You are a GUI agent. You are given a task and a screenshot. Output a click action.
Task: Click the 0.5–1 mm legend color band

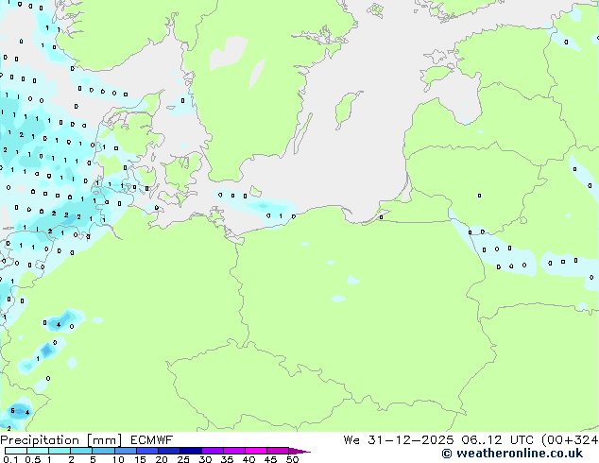38,451
